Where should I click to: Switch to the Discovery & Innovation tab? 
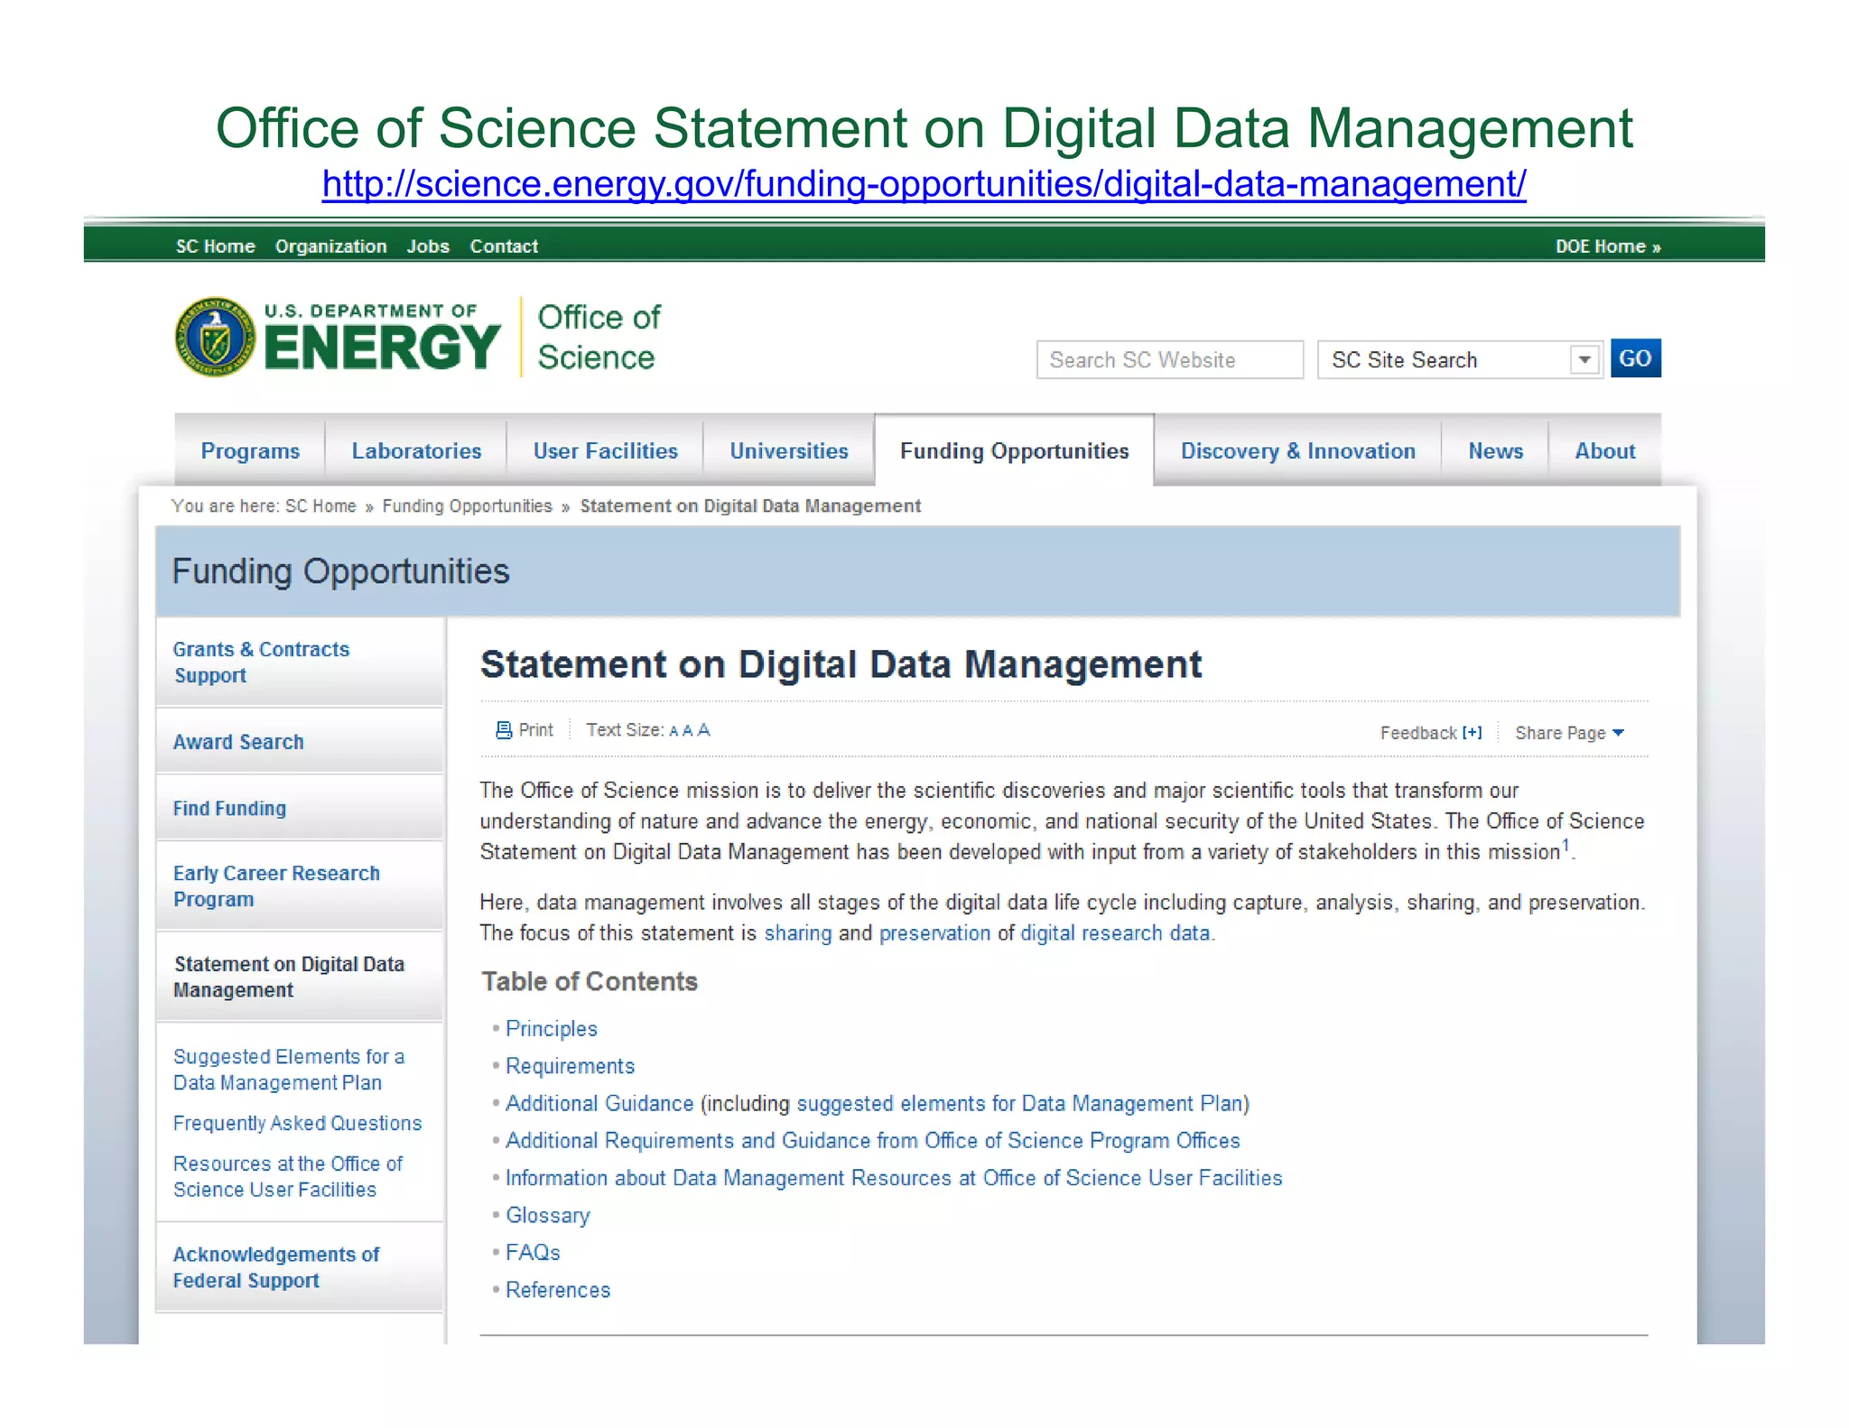point(1297,451)
